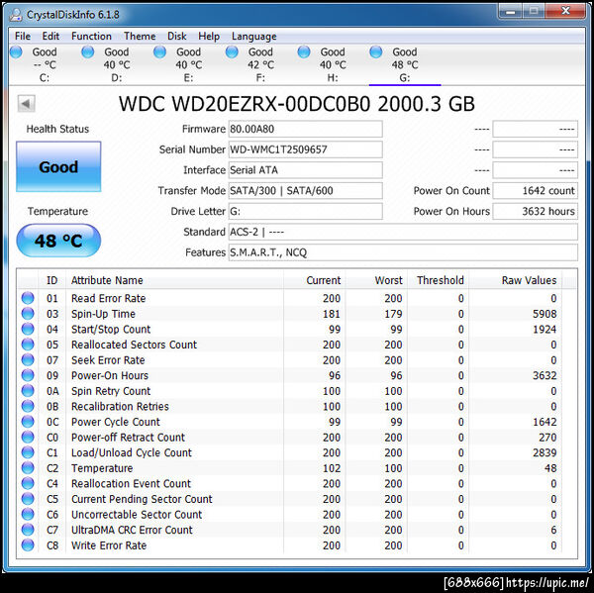Click the previous disk arrow button
This screenshot has height=593, width=594.
coord(26,103)
